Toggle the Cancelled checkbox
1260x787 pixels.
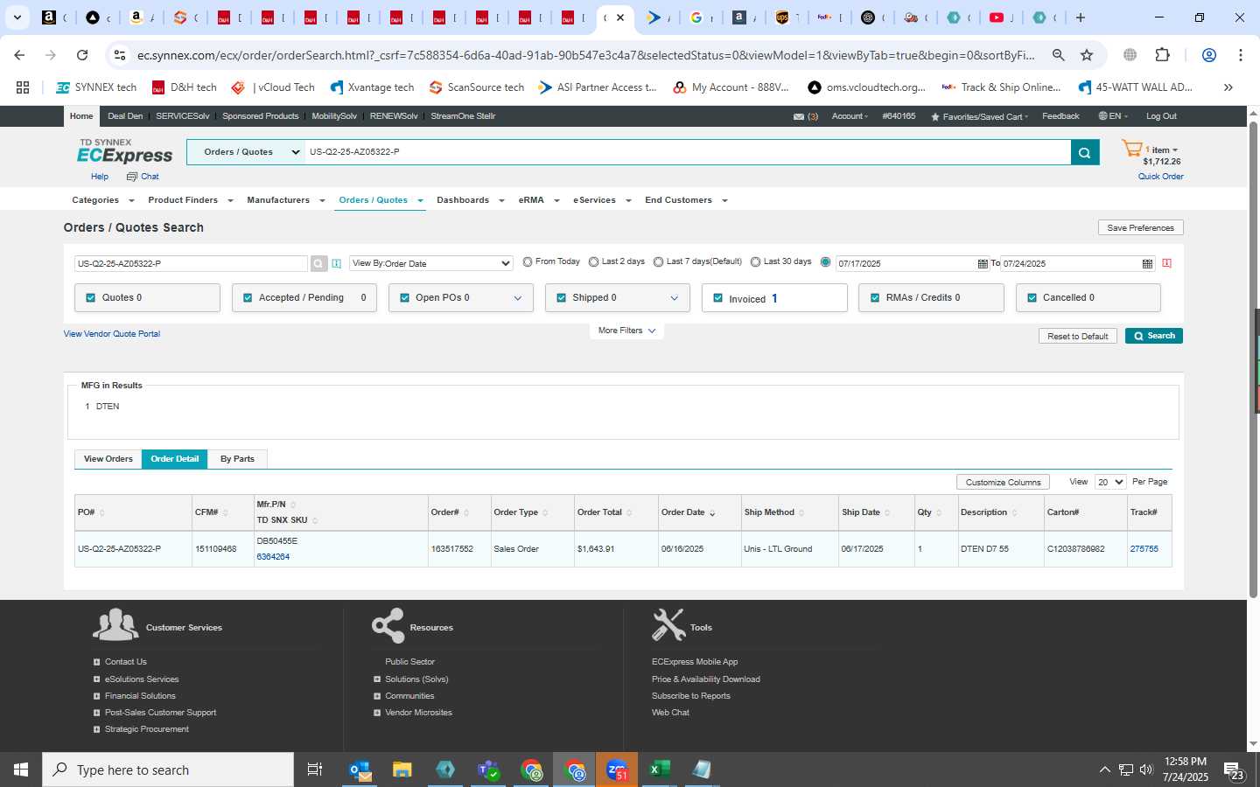(1032, 297)
